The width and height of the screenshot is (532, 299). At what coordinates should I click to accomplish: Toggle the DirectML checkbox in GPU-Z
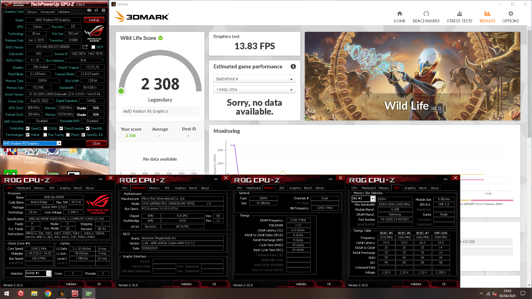[88, 128]
